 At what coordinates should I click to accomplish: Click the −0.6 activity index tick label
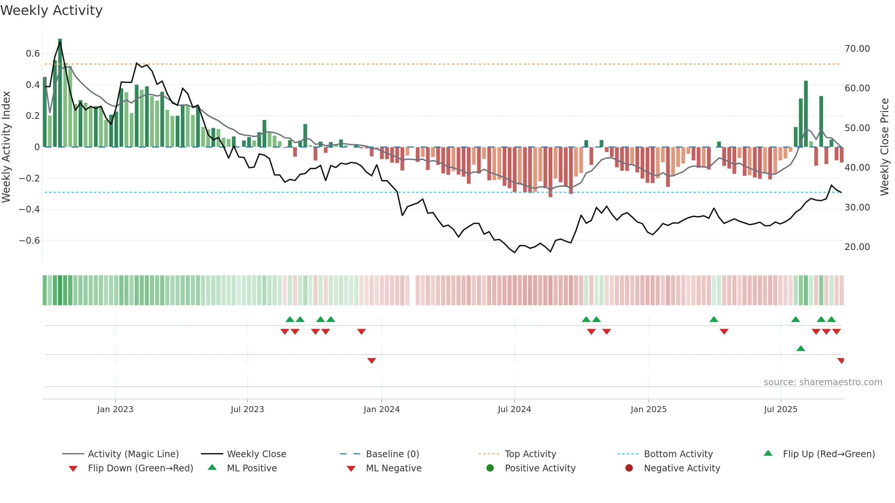(x=29, y=241)
